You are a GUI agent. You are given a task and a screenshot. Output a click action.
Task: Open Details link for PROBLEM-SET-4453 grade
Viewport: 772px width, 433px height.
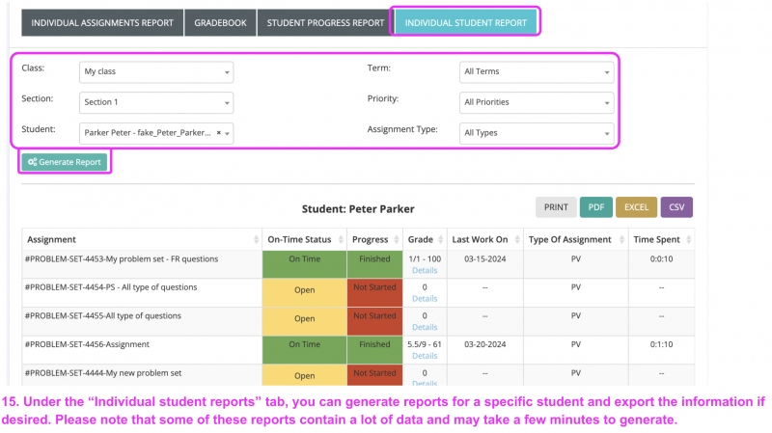pyautogui.click(x=425, y=271)
